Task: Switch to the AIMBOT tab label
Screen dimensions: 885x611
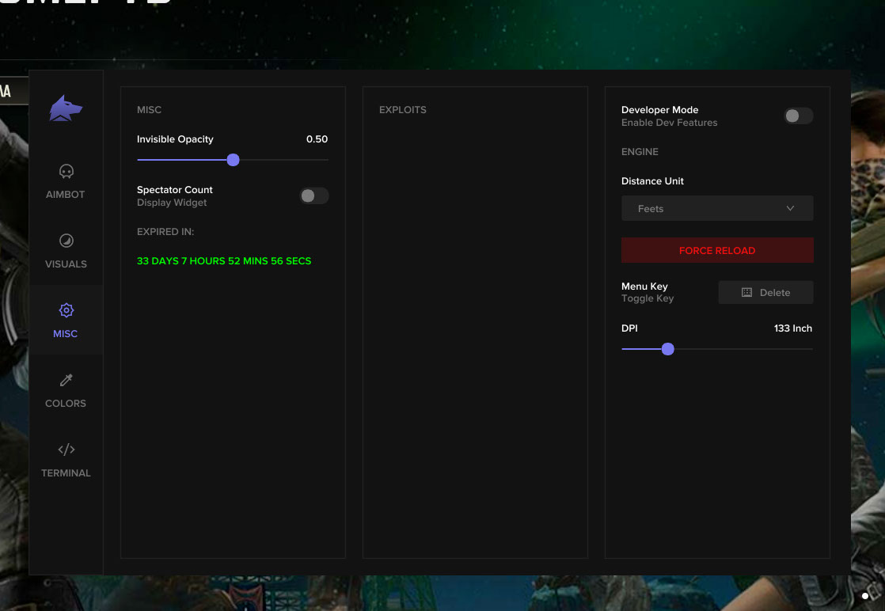Action: [x=66, y=195]
